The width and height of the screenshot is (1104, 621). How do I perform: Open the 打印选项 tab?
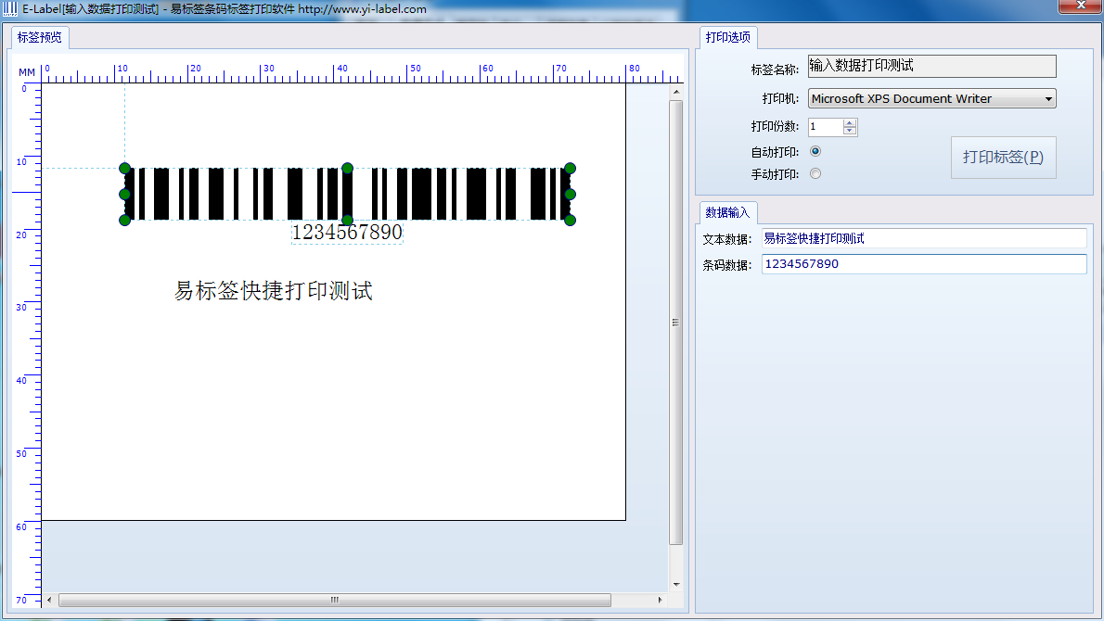728,37
